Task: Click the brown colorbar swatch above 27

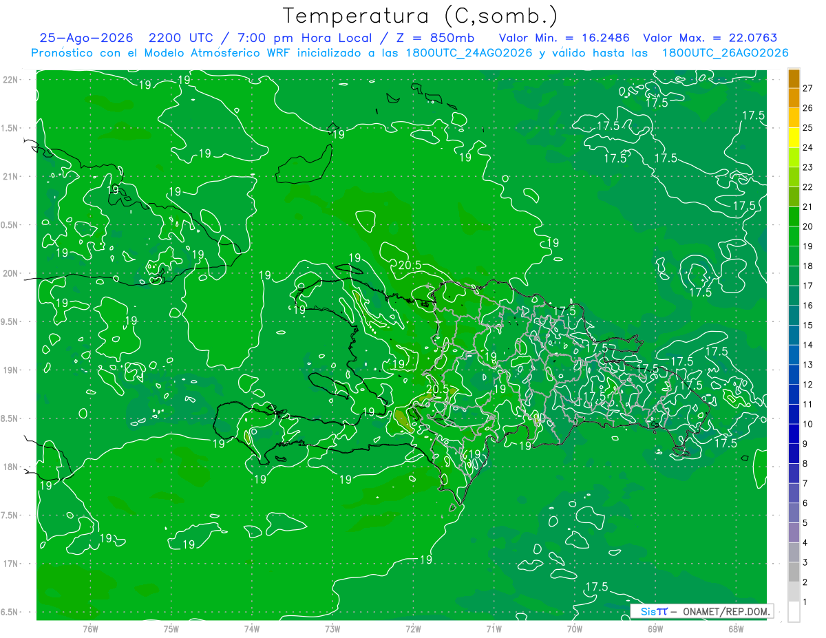Action: 794,78
